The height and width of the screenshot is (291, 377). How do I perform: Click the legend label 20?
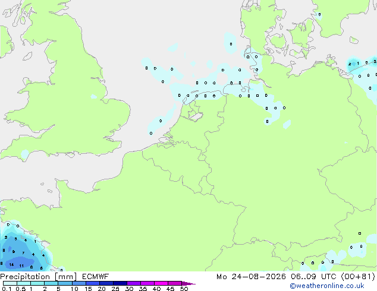(x=102, y=289)
